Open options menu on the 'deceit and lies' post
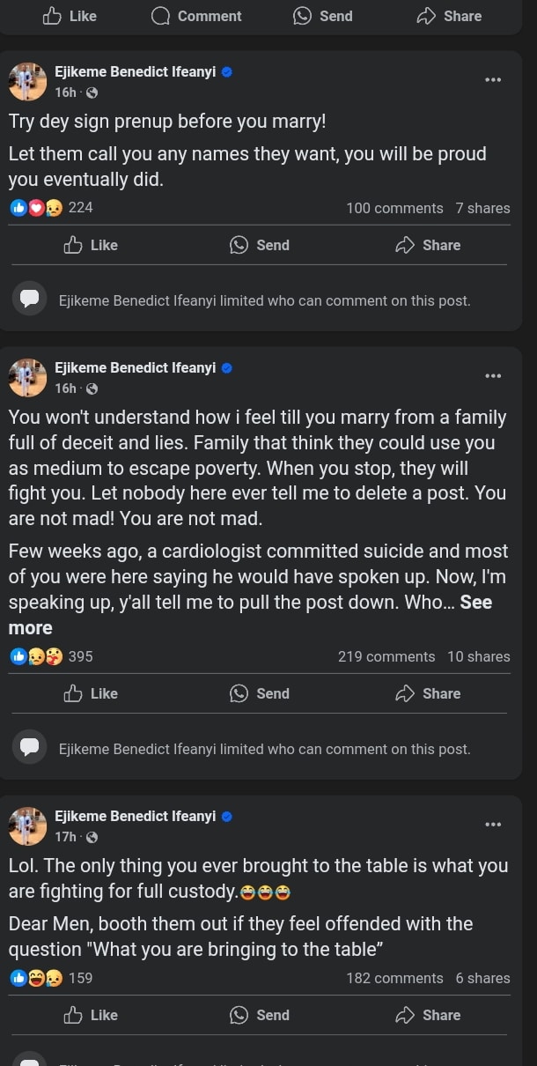537x1066 pixels. [x=493, y=376]
